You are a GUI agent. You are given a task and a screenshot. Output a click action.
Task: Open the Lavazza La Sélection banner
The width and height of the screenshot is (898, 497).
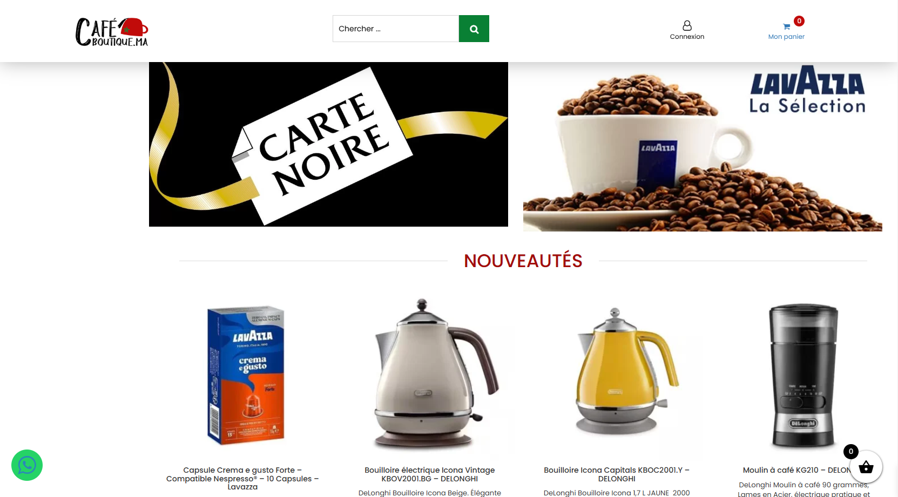(x=703, y=147)
